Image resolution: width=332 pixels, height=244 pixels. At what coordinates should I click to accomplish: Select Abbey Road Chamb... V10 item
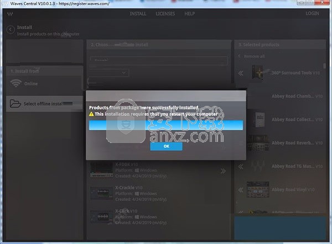297,97
